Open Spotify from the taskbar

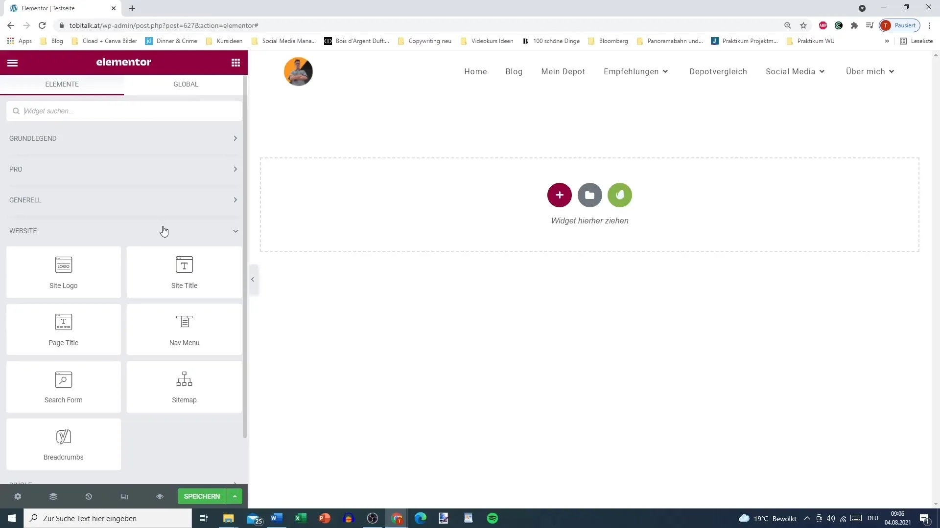(x=493, y=518)
